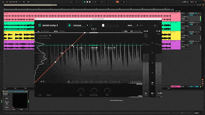205x115 pixels.
Task: Click the Record button in Ableton transport
Action: point(90,2)
